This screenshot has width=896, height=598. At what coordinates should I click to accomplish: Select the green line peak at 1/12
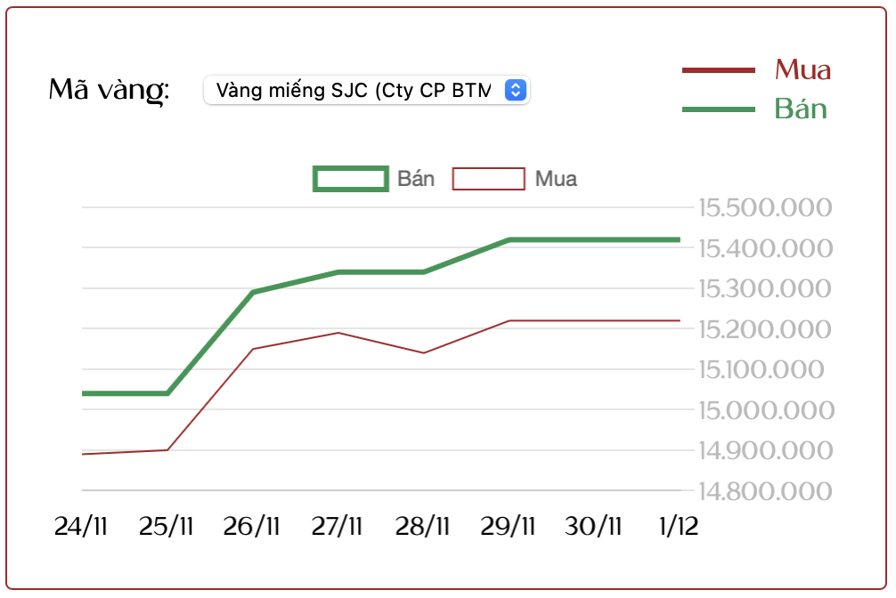click(x=679, y=238)
